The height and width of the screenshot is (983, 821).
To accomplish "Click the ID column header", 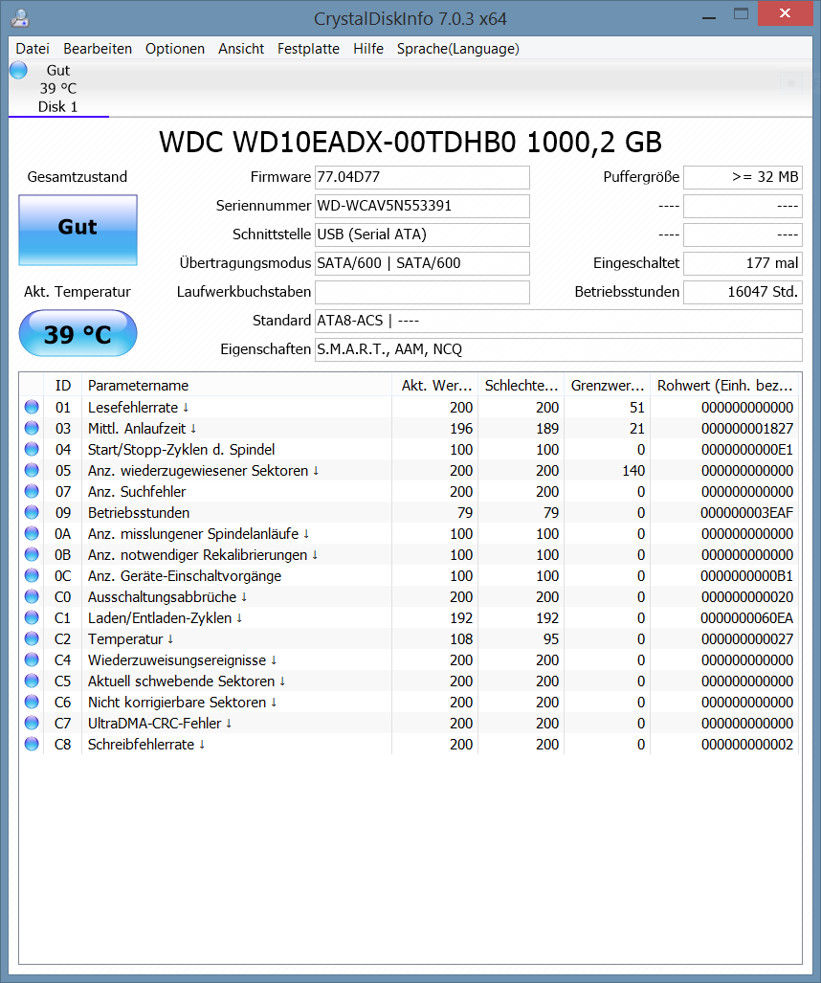I will [62, 385].
